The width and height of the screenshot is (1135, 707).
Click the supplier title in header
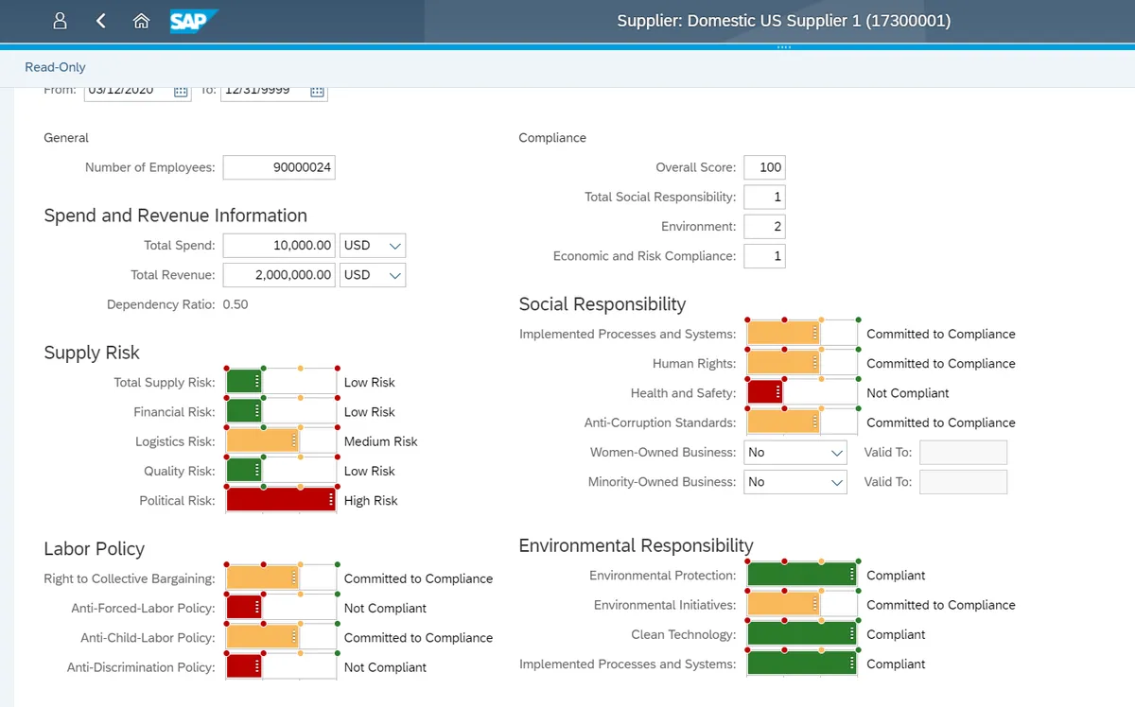784,21
